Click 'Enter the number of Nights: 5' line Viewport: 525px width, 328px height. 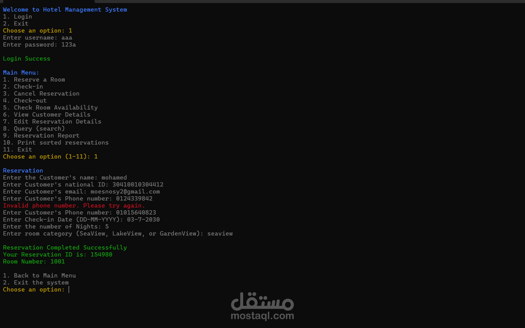point(56,227)
